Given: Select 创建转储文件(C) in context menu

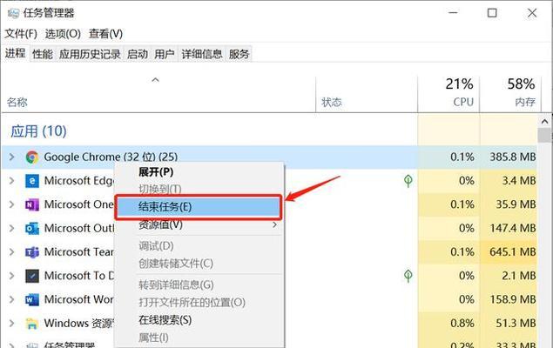Looking at the screenshot, I should point(176,264).
